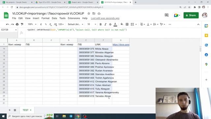Open merge cells dropdown arrow
The height and width of the screenshot is (119, 211).
pyautogui.click(x=136, y=24)
